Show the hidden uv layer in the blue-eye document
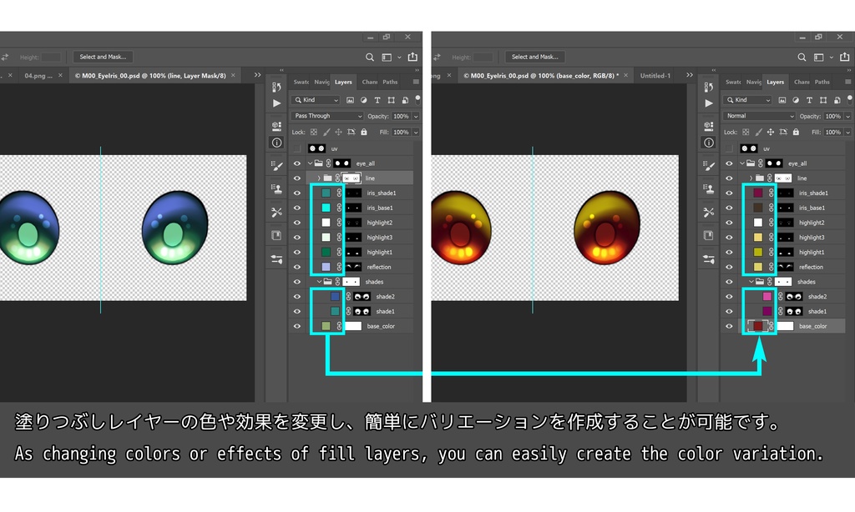The image size is (855, 512). click(x=297, y=148)
